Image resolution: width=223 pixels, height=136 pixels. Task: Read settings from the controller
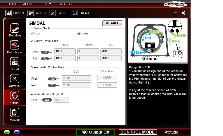[75, 13]
